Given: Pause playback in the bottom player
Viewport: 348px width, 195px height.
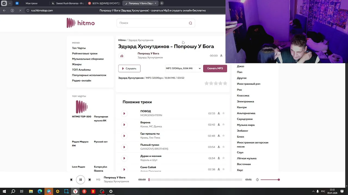Looking at the screenshot, I should (x=80, y=180).
